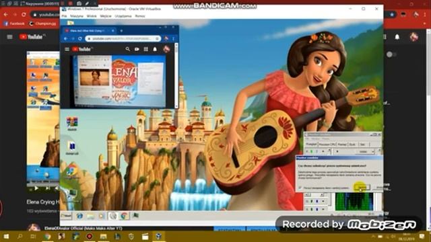Image resolution: width=431 pixels, height=242 pixels.
Task: Click the guest Chrome profile avatar near address bar
Action: click(x=166, y=39)
